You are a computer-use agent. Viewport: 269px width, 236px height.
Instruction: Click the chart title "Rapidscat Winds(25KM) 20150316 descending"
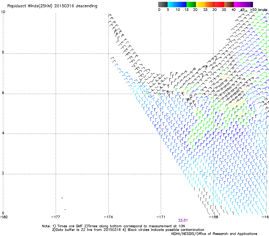click(52, 6)
